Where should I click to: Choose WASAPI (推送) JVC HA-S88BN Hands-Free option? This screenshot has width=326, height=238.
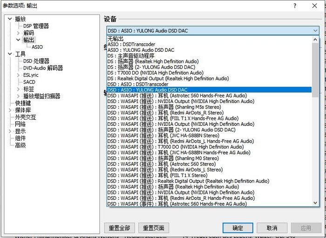click(209, 153)
